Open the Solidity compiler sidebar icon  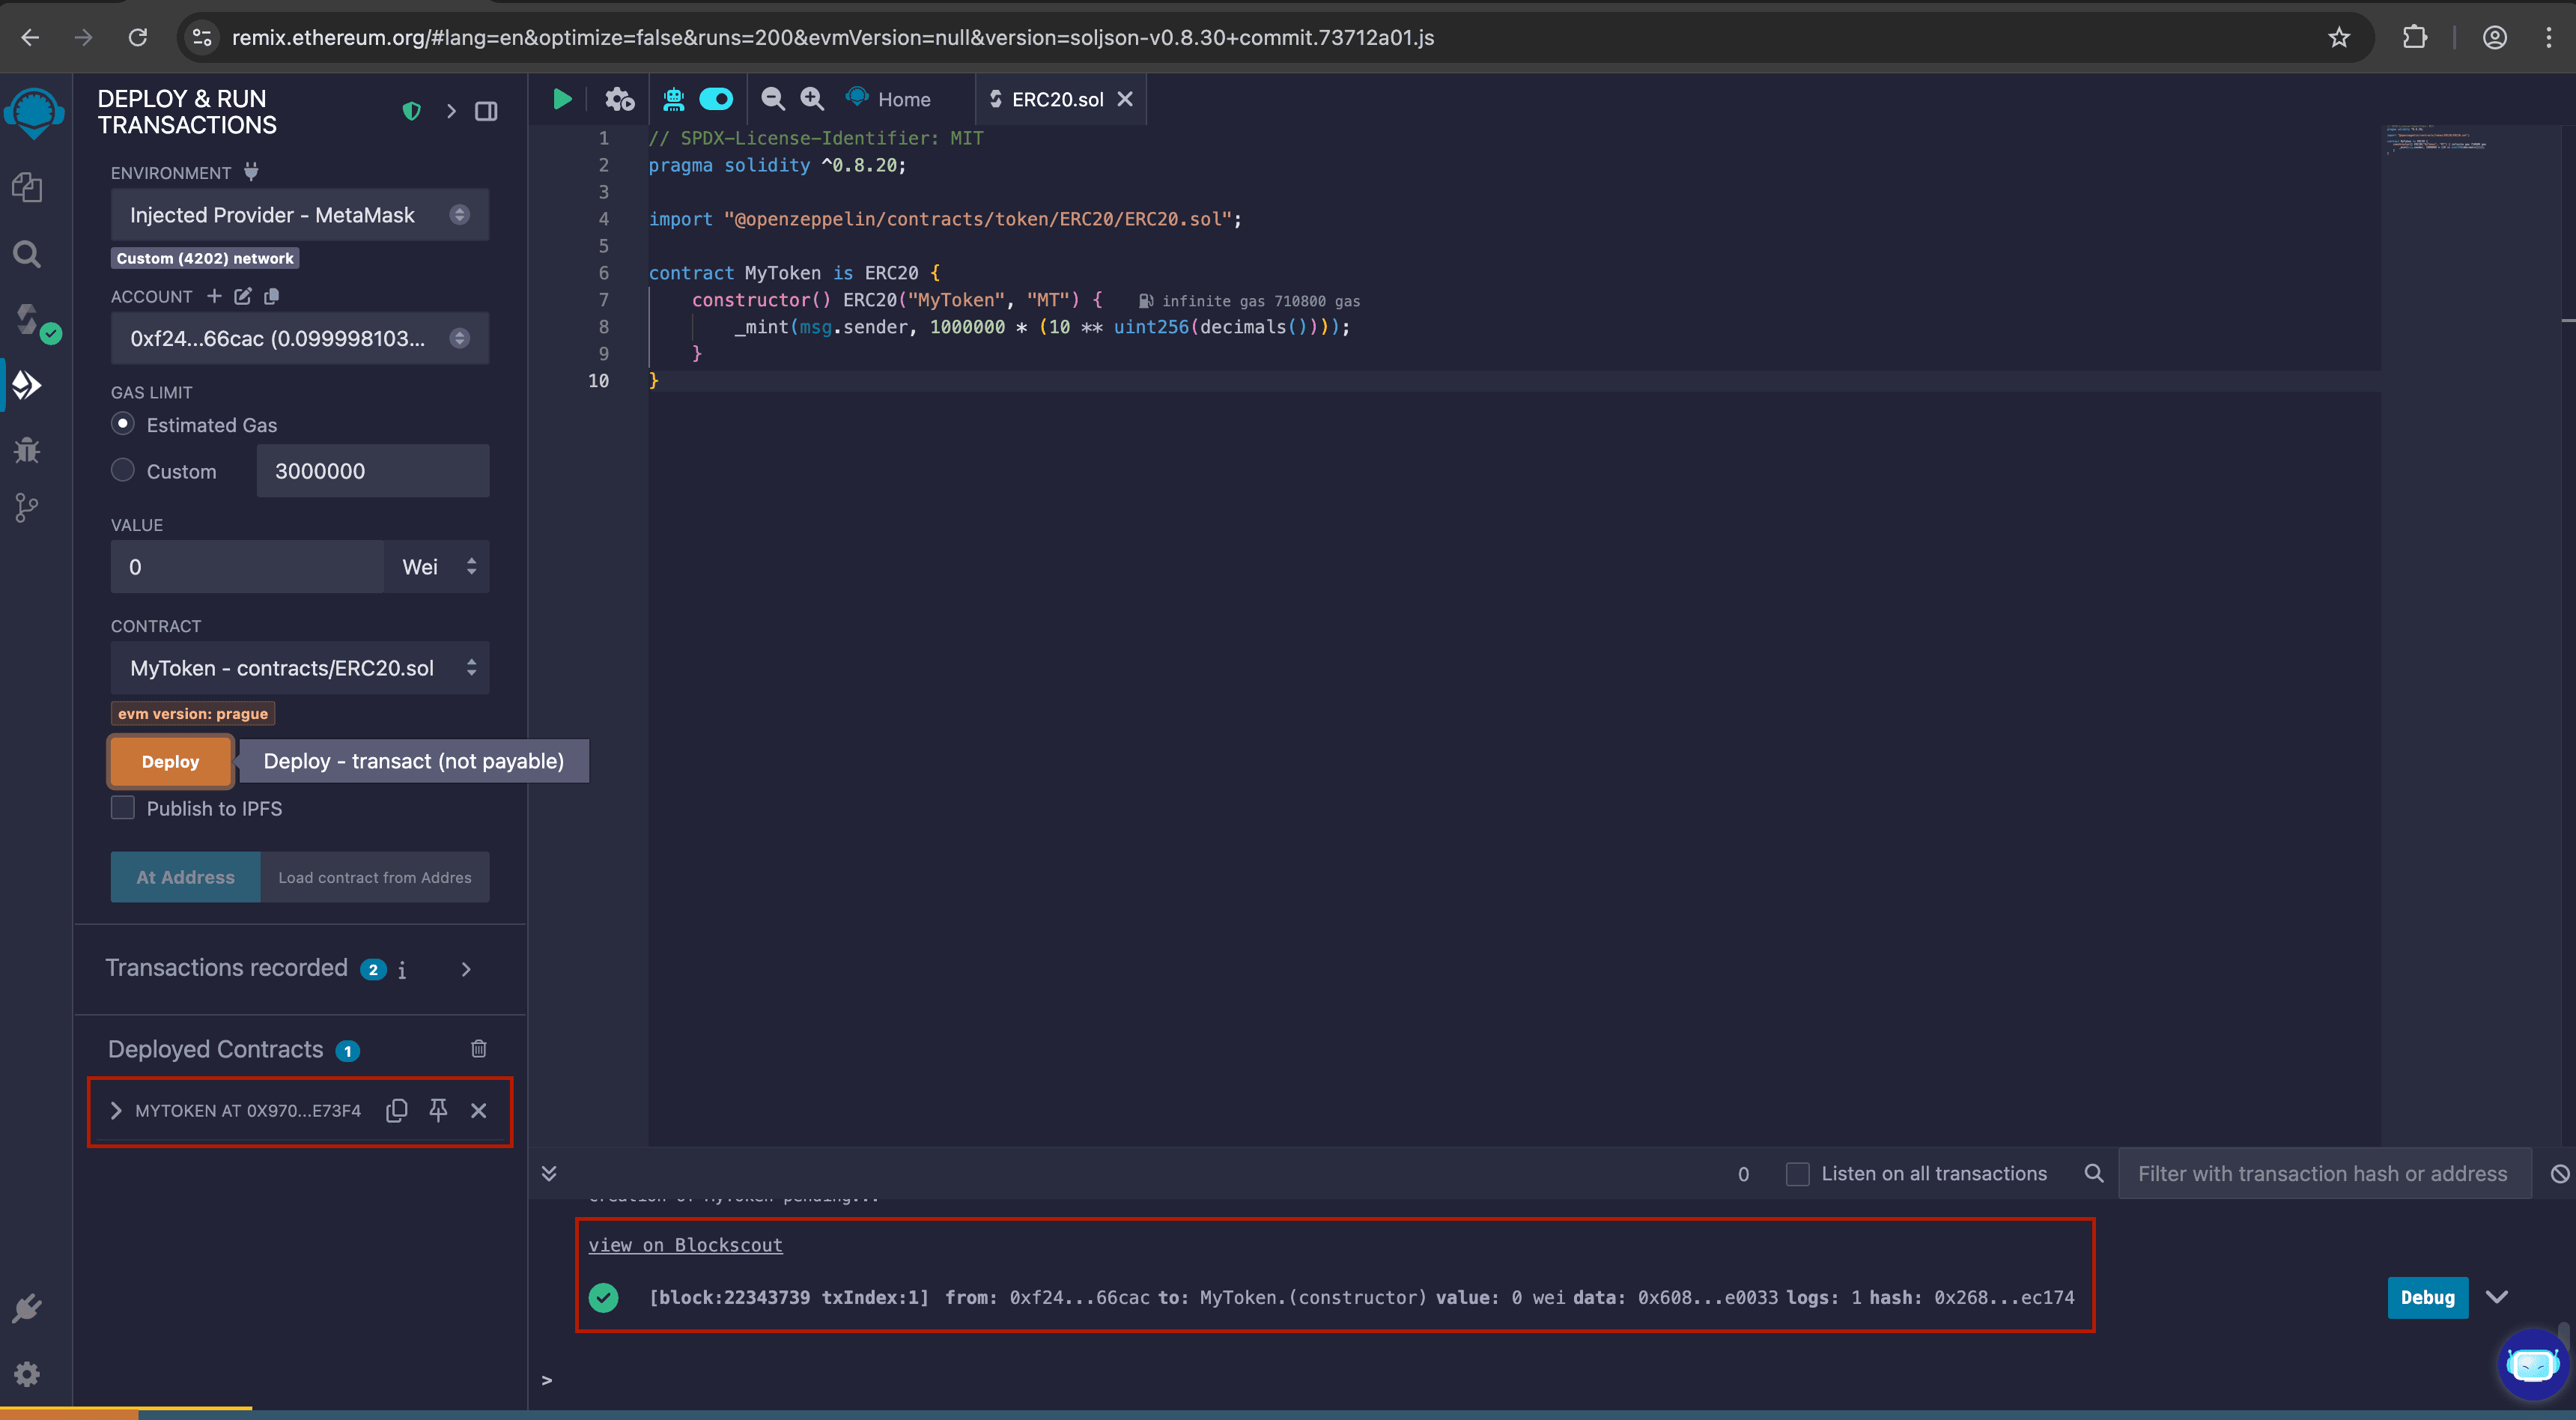click(x=27, y=320)
